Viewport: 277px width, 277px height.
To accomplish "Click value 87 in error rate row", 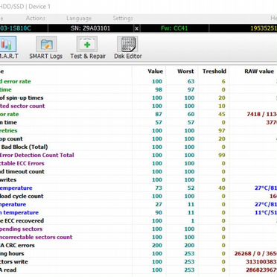I will click(159, 114).
